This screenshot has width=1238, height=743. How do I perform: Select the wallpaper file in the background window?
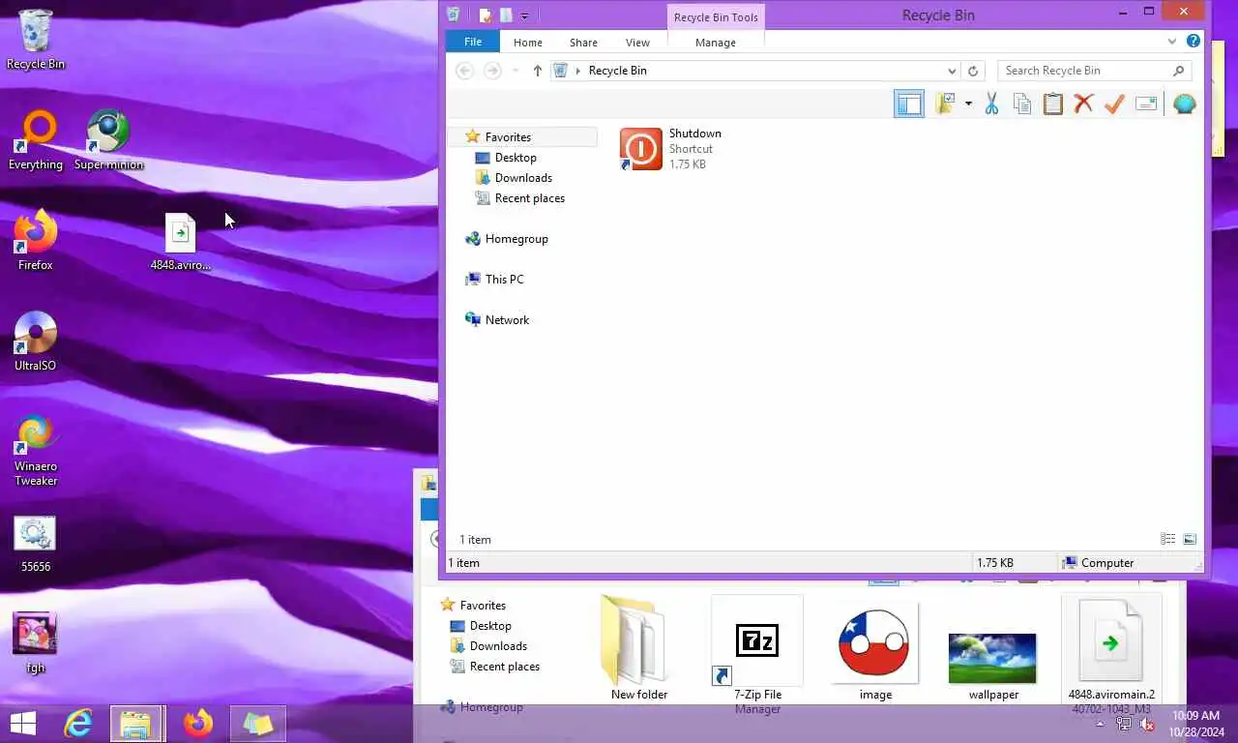[992, 666]
